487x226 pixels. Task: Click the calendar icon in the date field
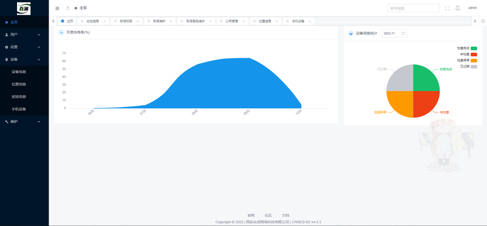coord(403,33)
